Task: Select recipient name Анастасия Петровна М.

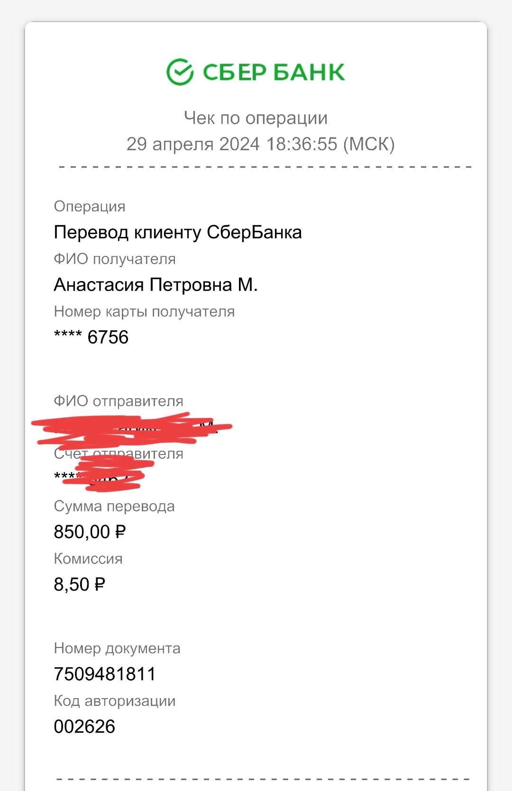Action: point(156,285)
